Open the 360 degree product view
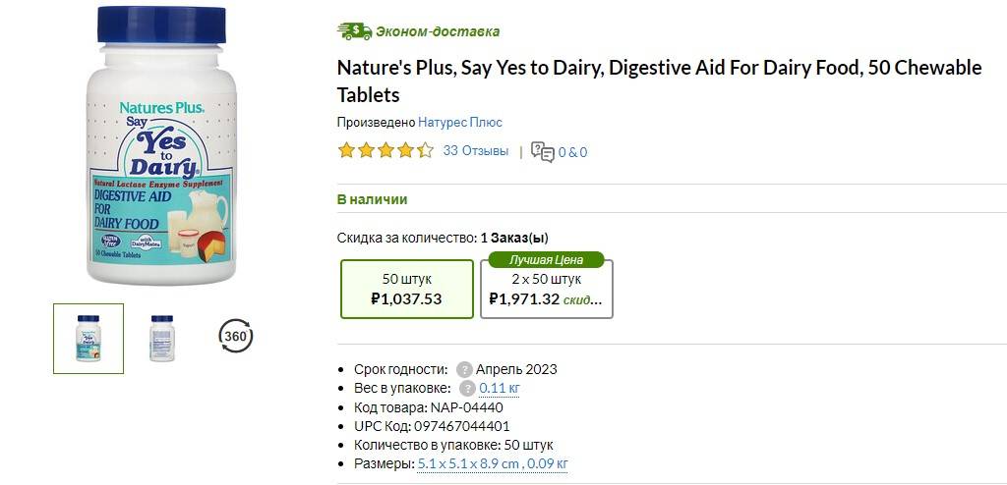This screenshot has height=485, width=1007. coord(235,337)
